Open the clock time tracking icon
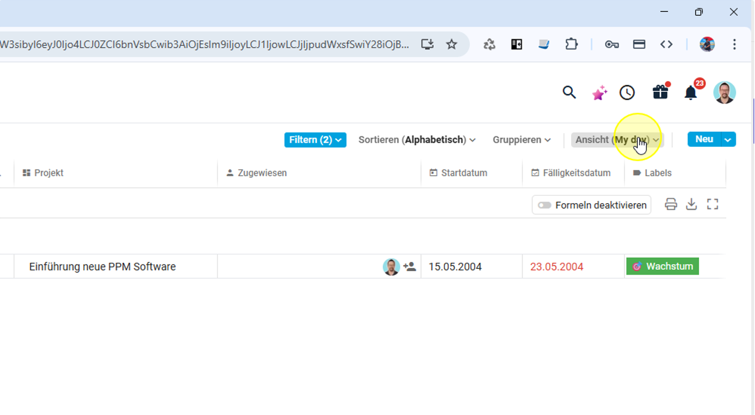This screenshot has height=415, width=755. click(627, 93)
